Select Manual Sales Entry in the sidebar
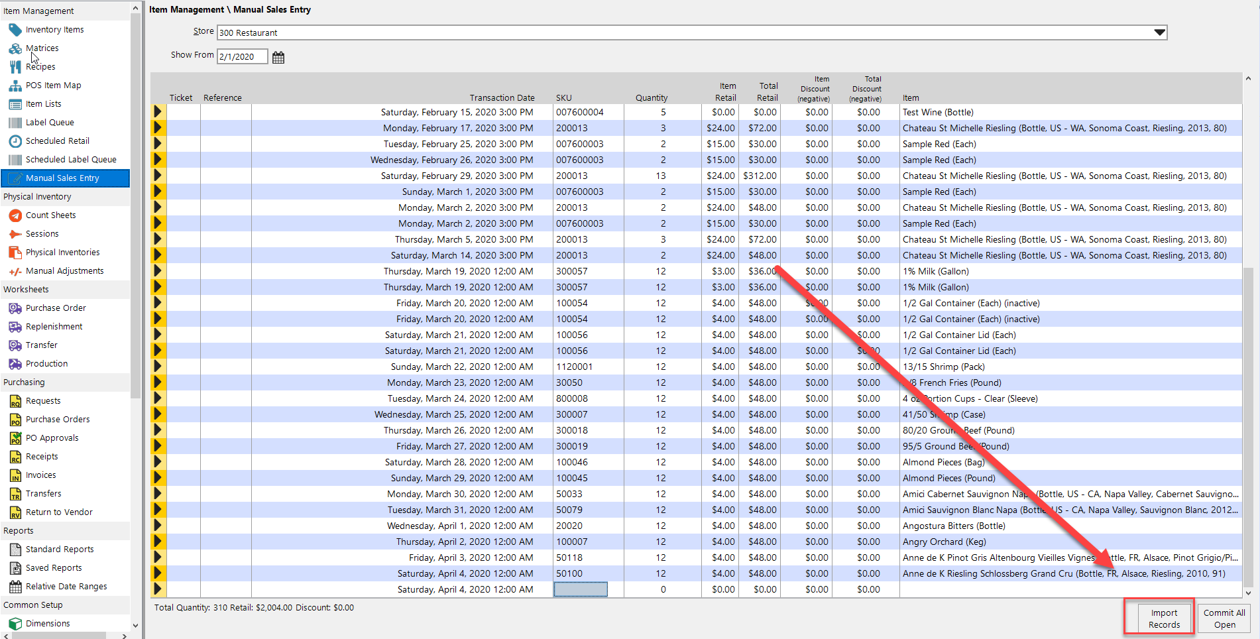Viewport: 1260px width, 639px height. pos(65,178)
